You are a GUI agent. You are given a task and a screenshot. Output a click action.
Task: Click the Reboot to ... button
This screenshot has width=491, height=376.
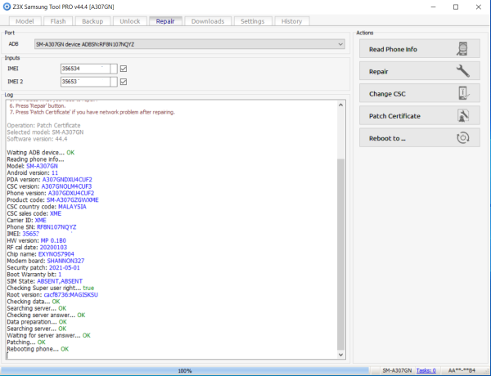pyautogui.click(x=420, y=137)
